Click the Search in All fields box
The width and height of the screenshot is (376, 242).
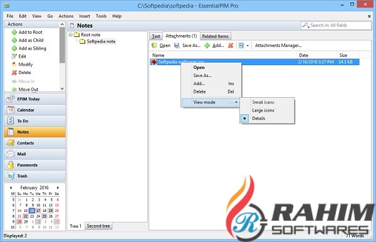(336, 25)
